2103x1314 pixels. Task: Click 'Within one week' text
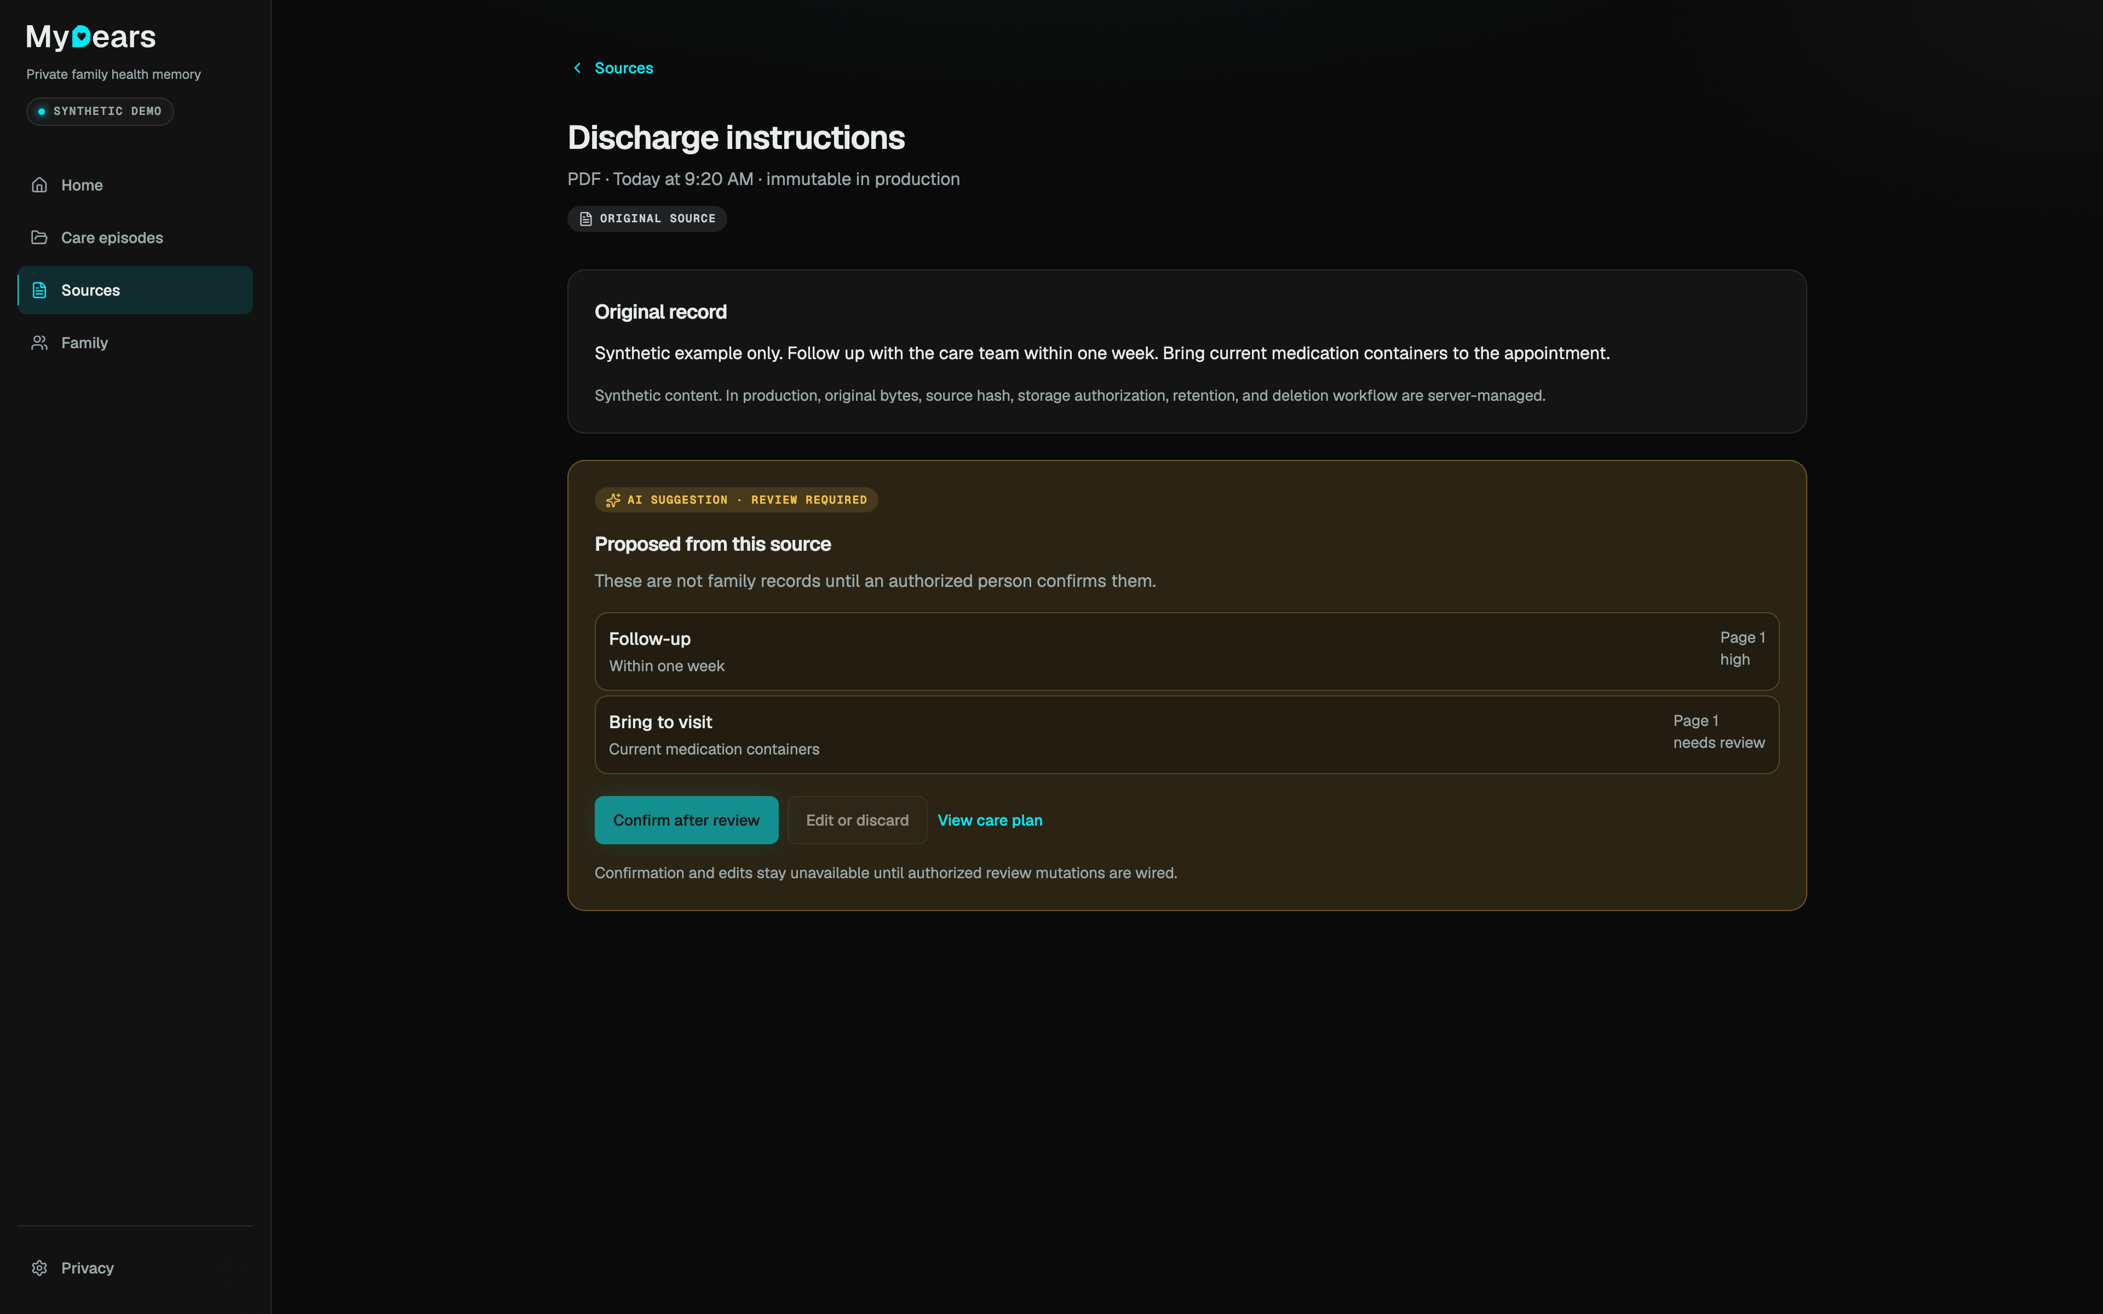coord(665,666)
